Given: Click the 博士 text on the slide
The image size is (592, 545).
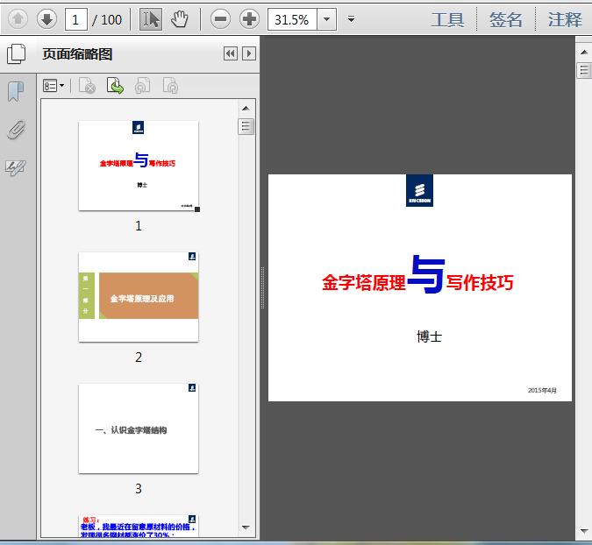Looking at the screenshot, I should (x=429, y=336).
